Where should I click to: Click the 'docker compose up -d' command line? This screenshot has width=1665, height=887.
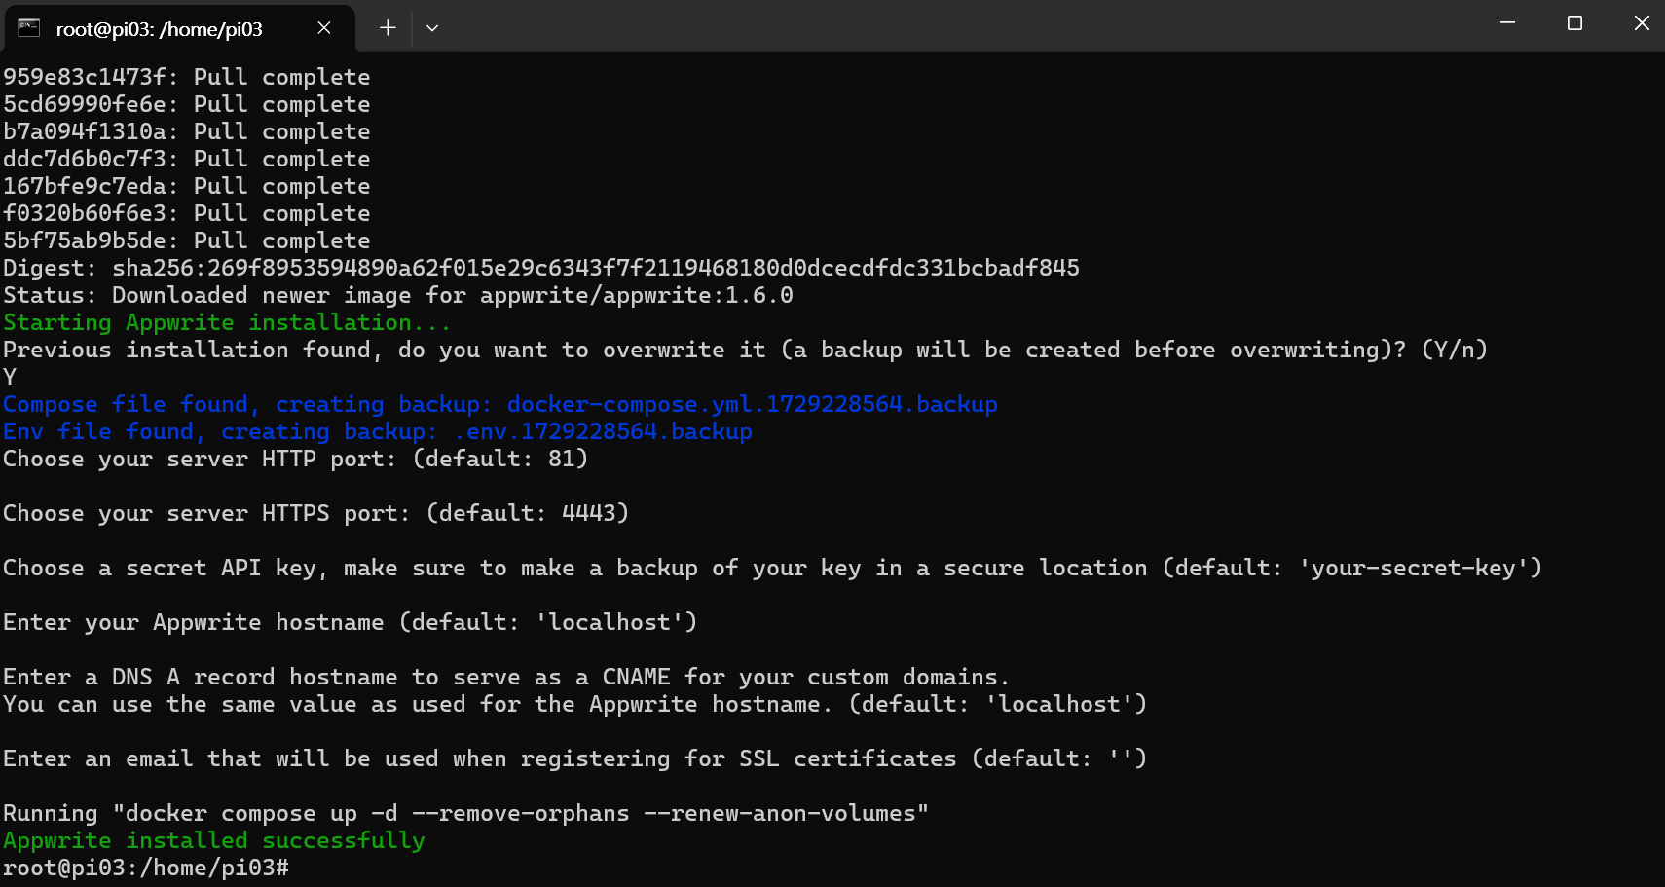point(466,813)
